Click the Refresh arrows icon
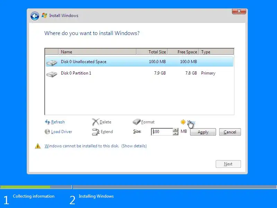277x208 pixels. tap(47, 122)
